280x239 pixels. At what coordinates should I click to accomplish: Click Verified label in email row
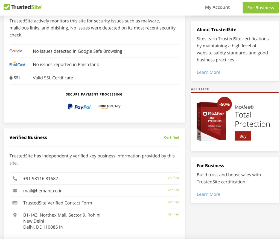click(173, 190)
